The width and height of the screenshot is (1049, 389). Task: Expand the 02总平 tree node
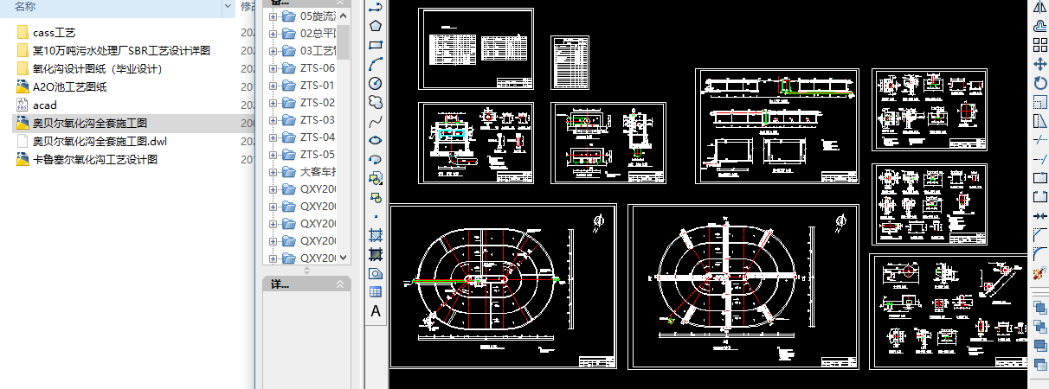(x=274, y=34)
